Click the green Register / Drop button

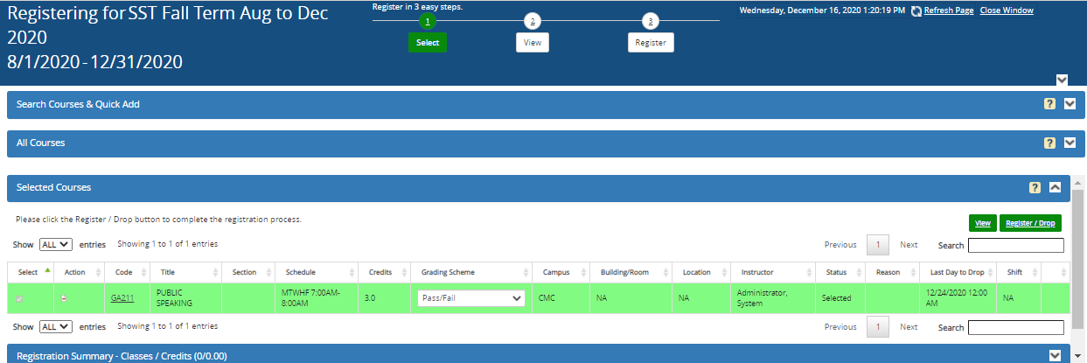1031,223
